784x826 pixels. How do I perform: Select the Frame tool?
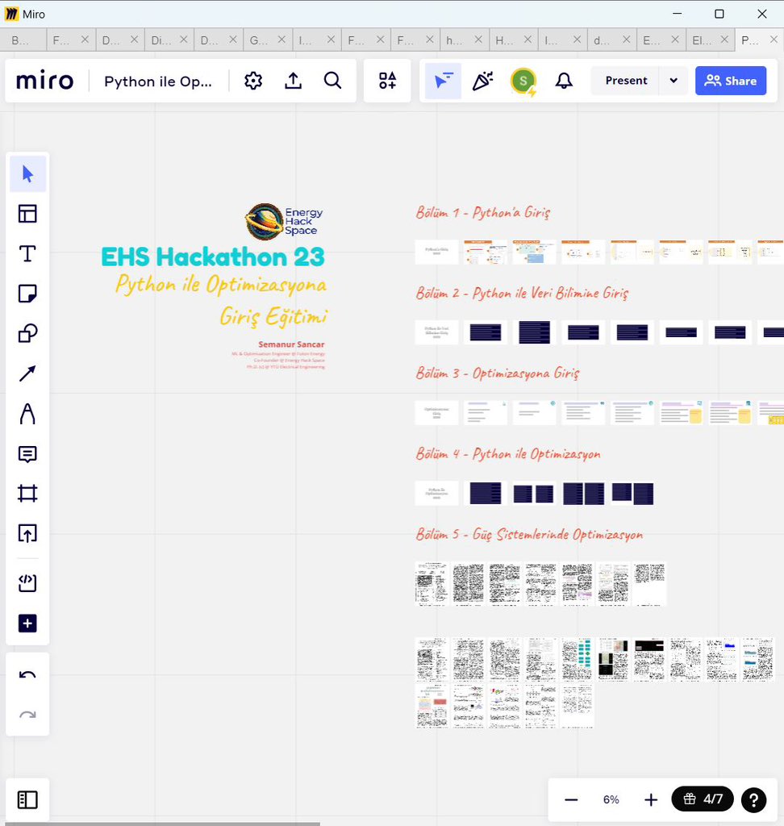pyautogui.click(x=28, y=494)
